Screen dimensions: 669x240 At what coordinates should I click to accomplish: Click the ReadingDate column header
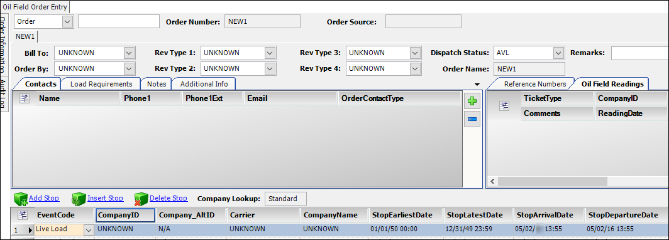click(631, 113)
